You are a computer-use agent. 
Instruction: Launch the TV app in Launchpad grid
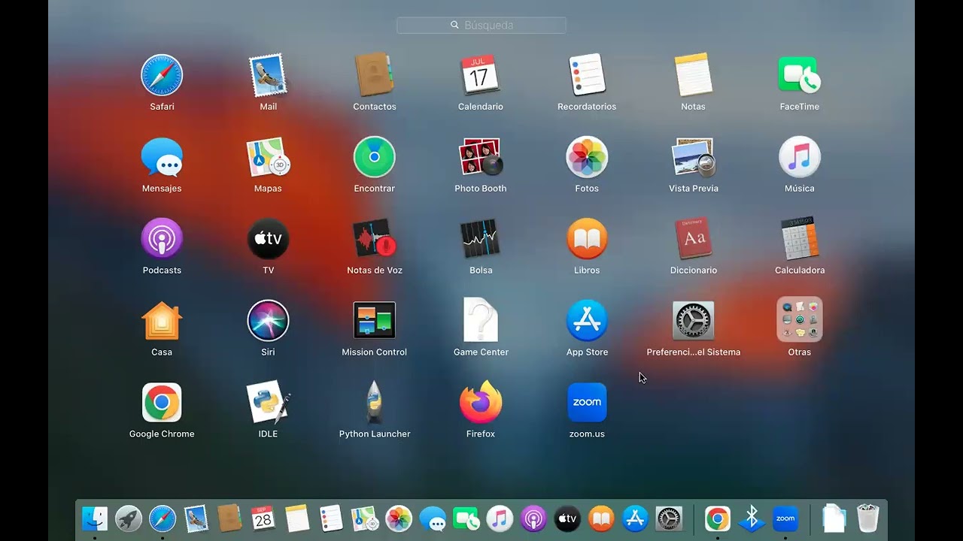click(x=268, y=239)
